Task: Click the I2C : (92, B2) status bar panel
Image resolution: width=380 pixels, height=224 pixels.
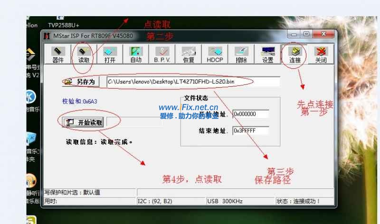Action: pos(171,202)
